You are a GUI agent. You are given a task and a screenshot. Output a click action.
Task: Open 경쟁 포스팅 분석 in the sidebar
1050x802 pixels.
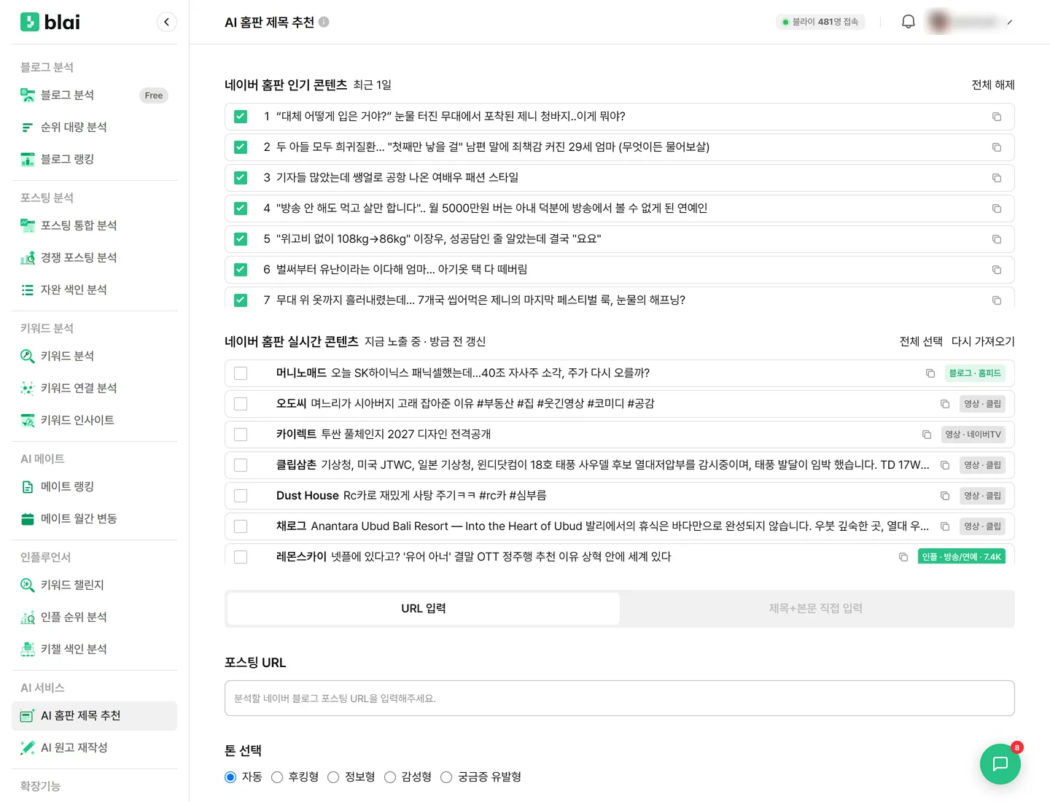(95, 257)
